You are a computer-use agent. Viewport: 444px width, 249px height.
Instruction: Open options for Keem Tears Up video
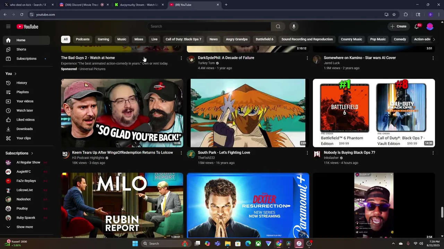pyautogui.click(x=181, y=153)
